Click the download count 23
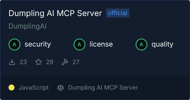The image size is (190, 100). pos(23,62)
